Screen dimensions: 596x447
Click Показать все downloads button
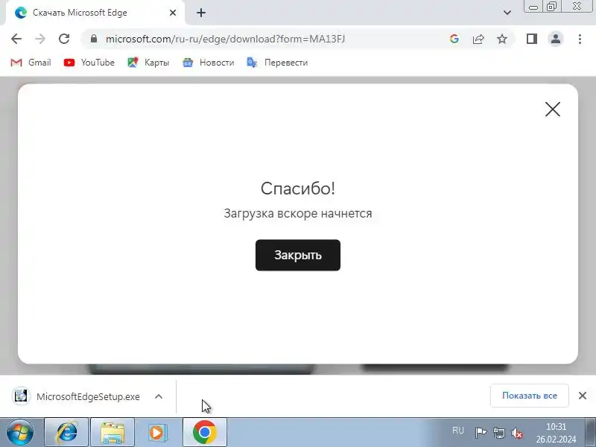[x=530, y=396]
